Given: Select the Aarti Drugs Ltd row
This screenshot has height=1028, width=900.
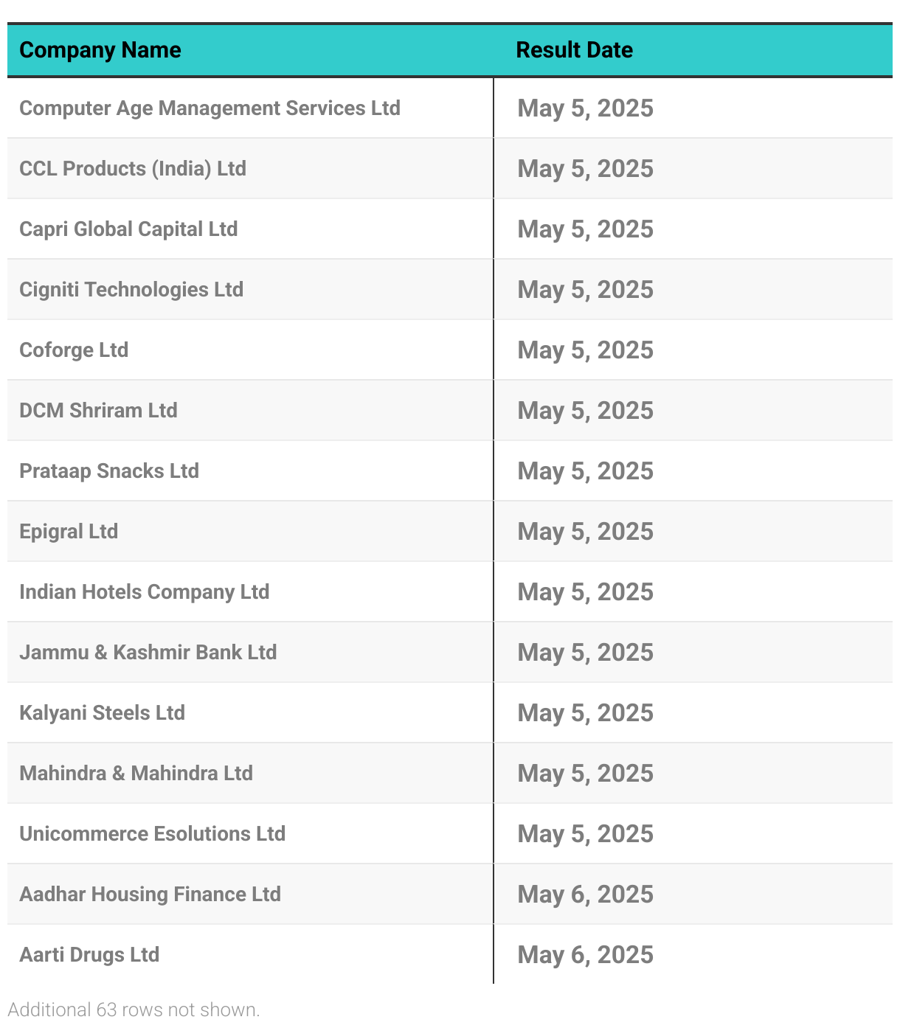Looking at the screenshot, I should (450, 955).
